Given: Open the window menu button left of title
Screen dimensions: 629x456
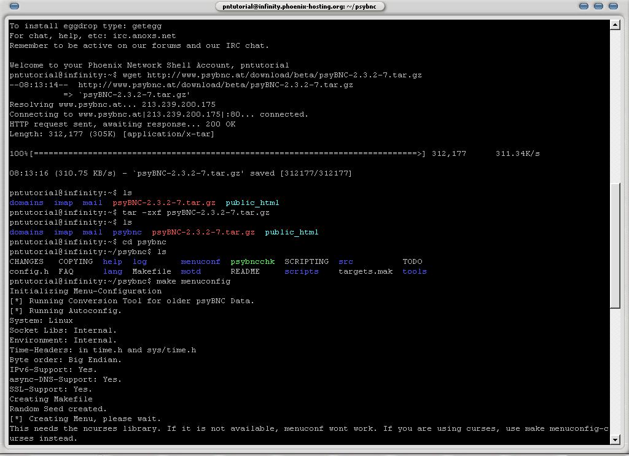Looking at the screenshot, I should (14, 6).
